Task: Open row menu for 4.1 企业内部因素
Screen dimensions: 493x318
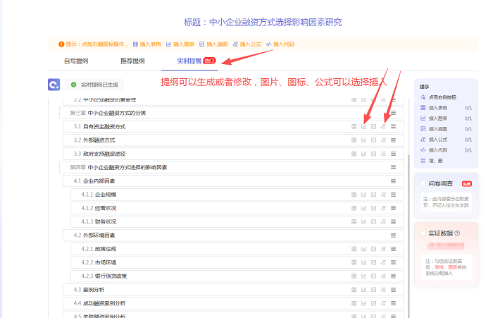Action: click(393, 181)
